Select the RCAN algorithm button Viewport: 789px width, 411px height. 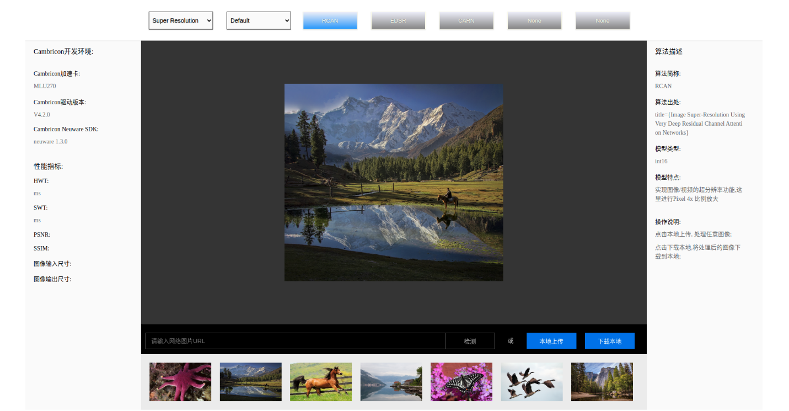[330, 21]
